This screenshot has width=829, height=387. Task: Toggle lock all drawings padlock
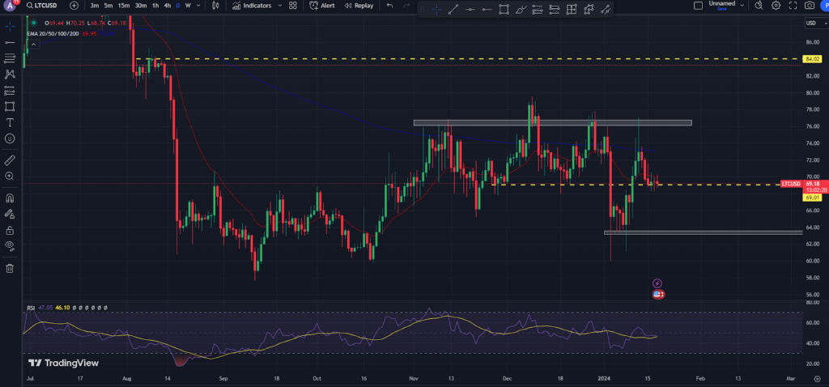[x=10, y=231]
